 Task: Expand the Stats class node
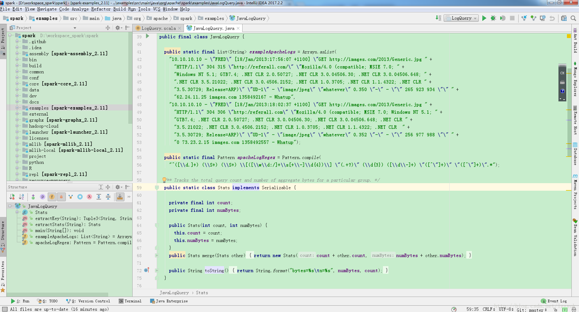tap(17, 212)
